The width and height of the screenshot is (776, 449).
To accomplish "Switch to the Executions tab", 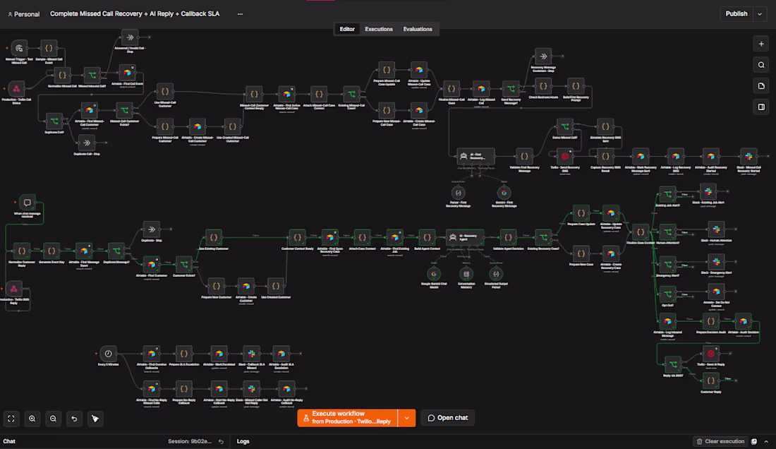I will 379,29.
